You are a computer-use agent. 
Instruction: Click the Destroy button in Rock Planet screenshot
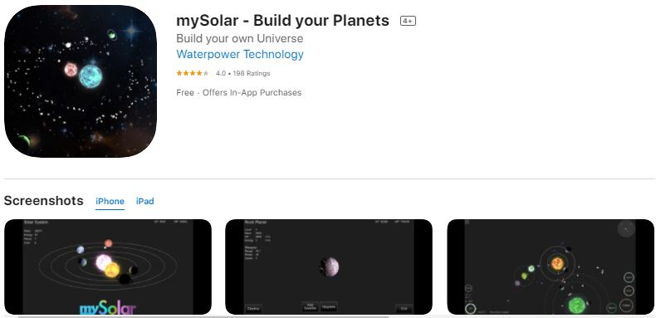[253, 309]
